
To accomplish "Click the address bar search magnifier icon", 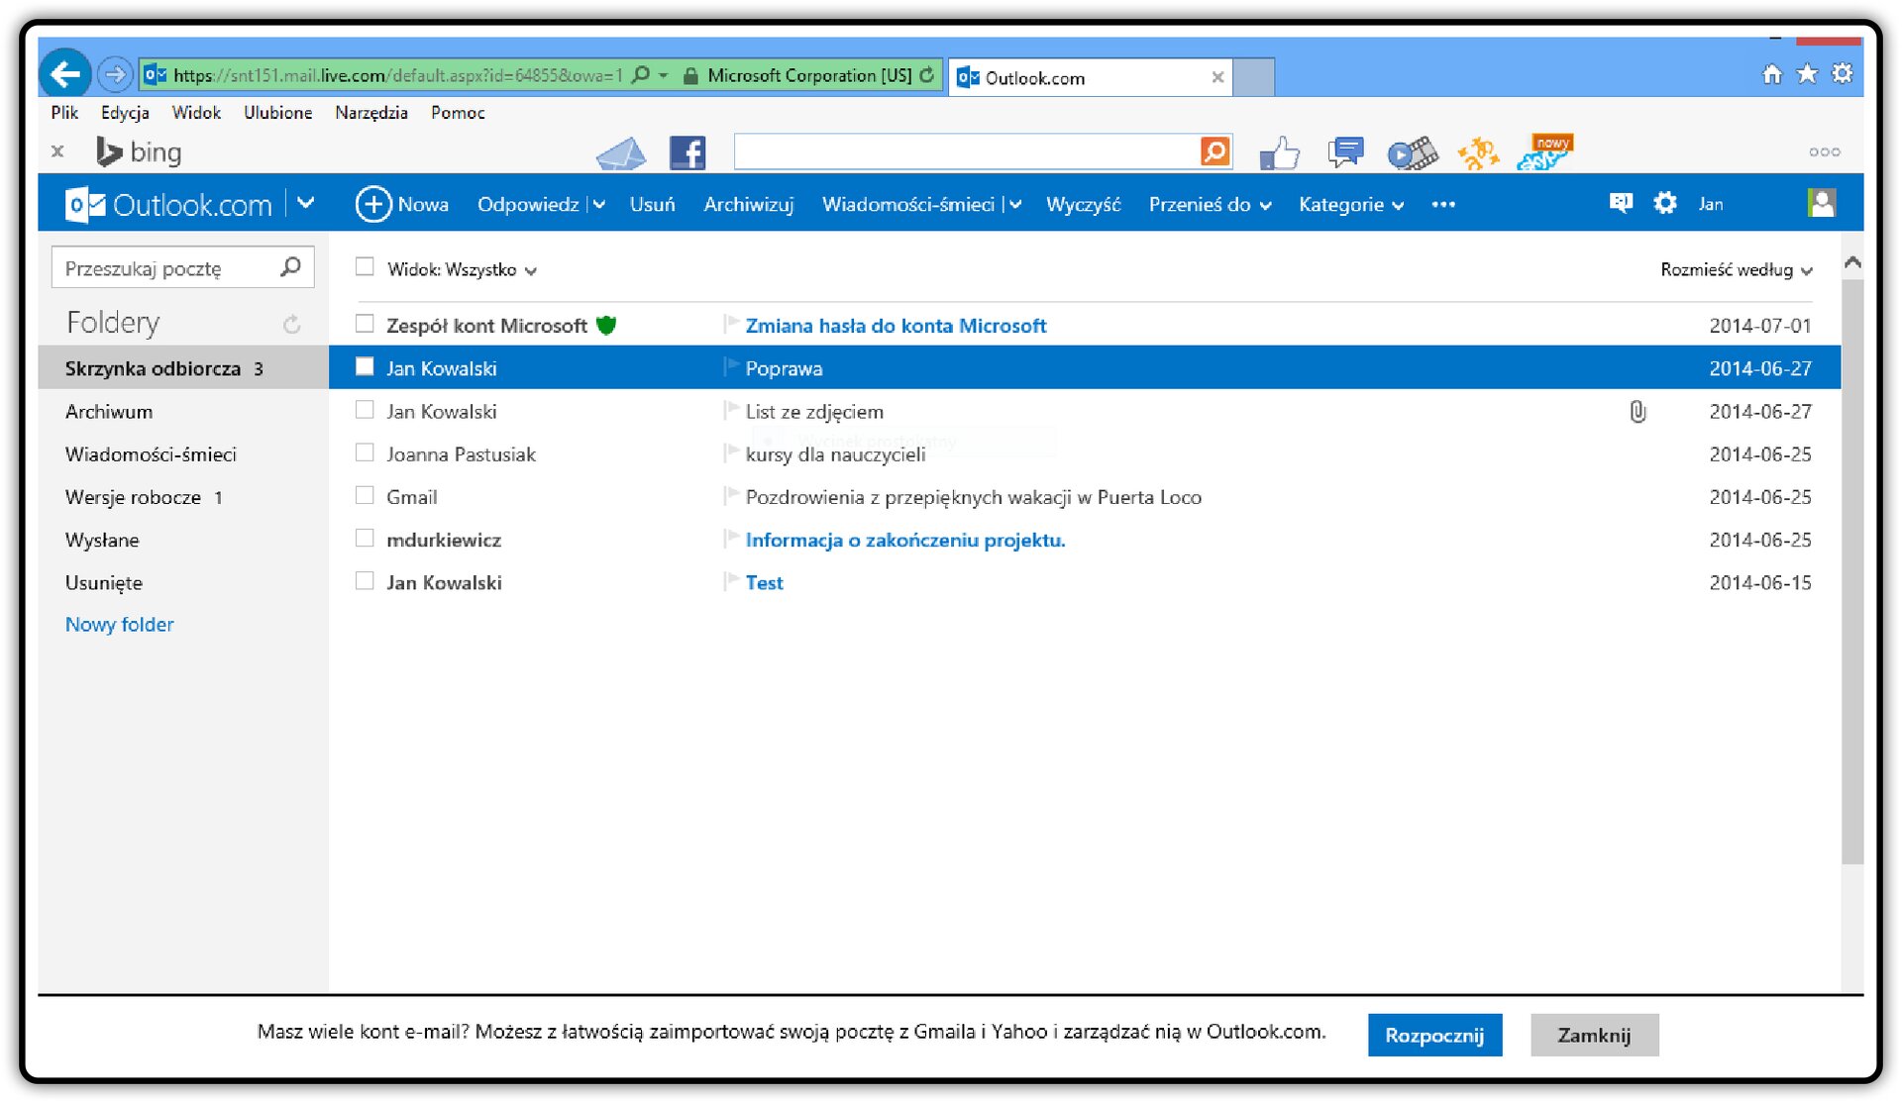I will (641, 75).
